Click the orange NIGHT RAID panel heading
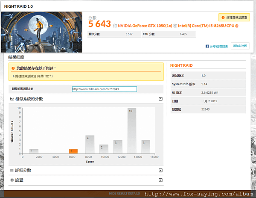Screen dimensions: 256x198 181,65
